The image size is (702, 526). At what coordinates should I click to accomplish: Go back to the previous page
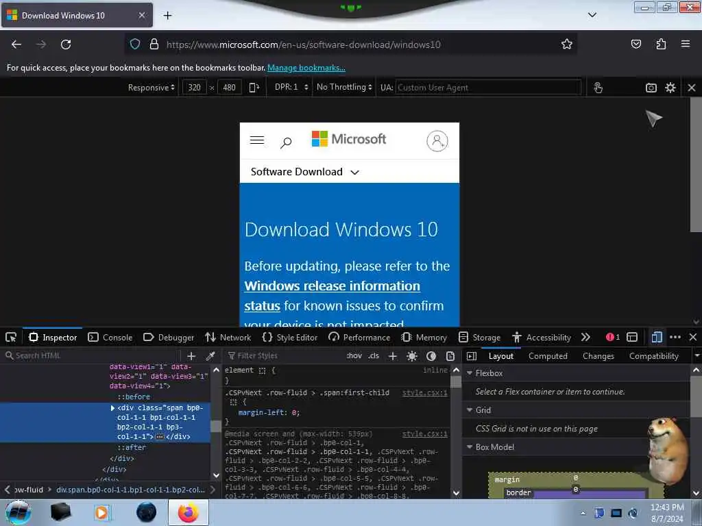16,45
